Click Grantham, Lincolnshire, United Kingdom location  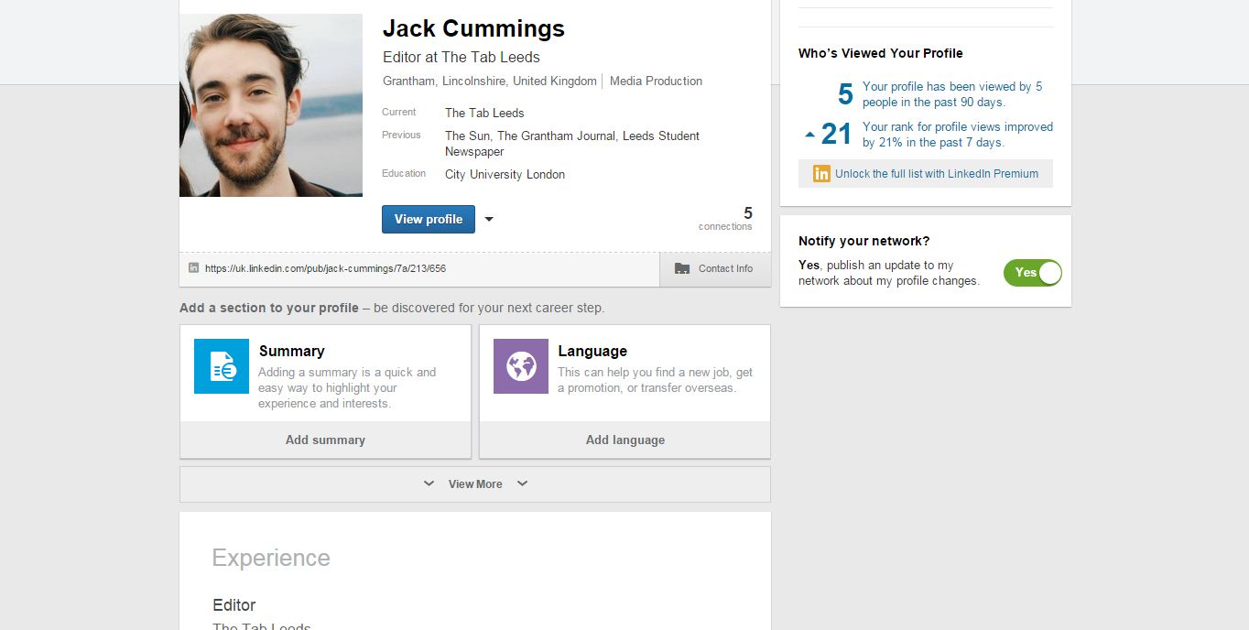[x=490, y=81]
